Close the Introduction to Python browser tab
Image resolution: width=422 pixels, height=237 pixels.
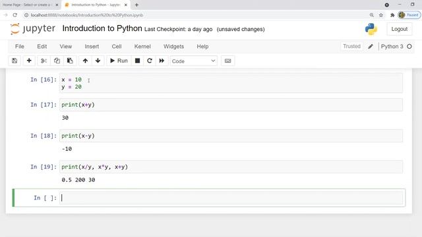pyautogui.click(x=126, y=5)
